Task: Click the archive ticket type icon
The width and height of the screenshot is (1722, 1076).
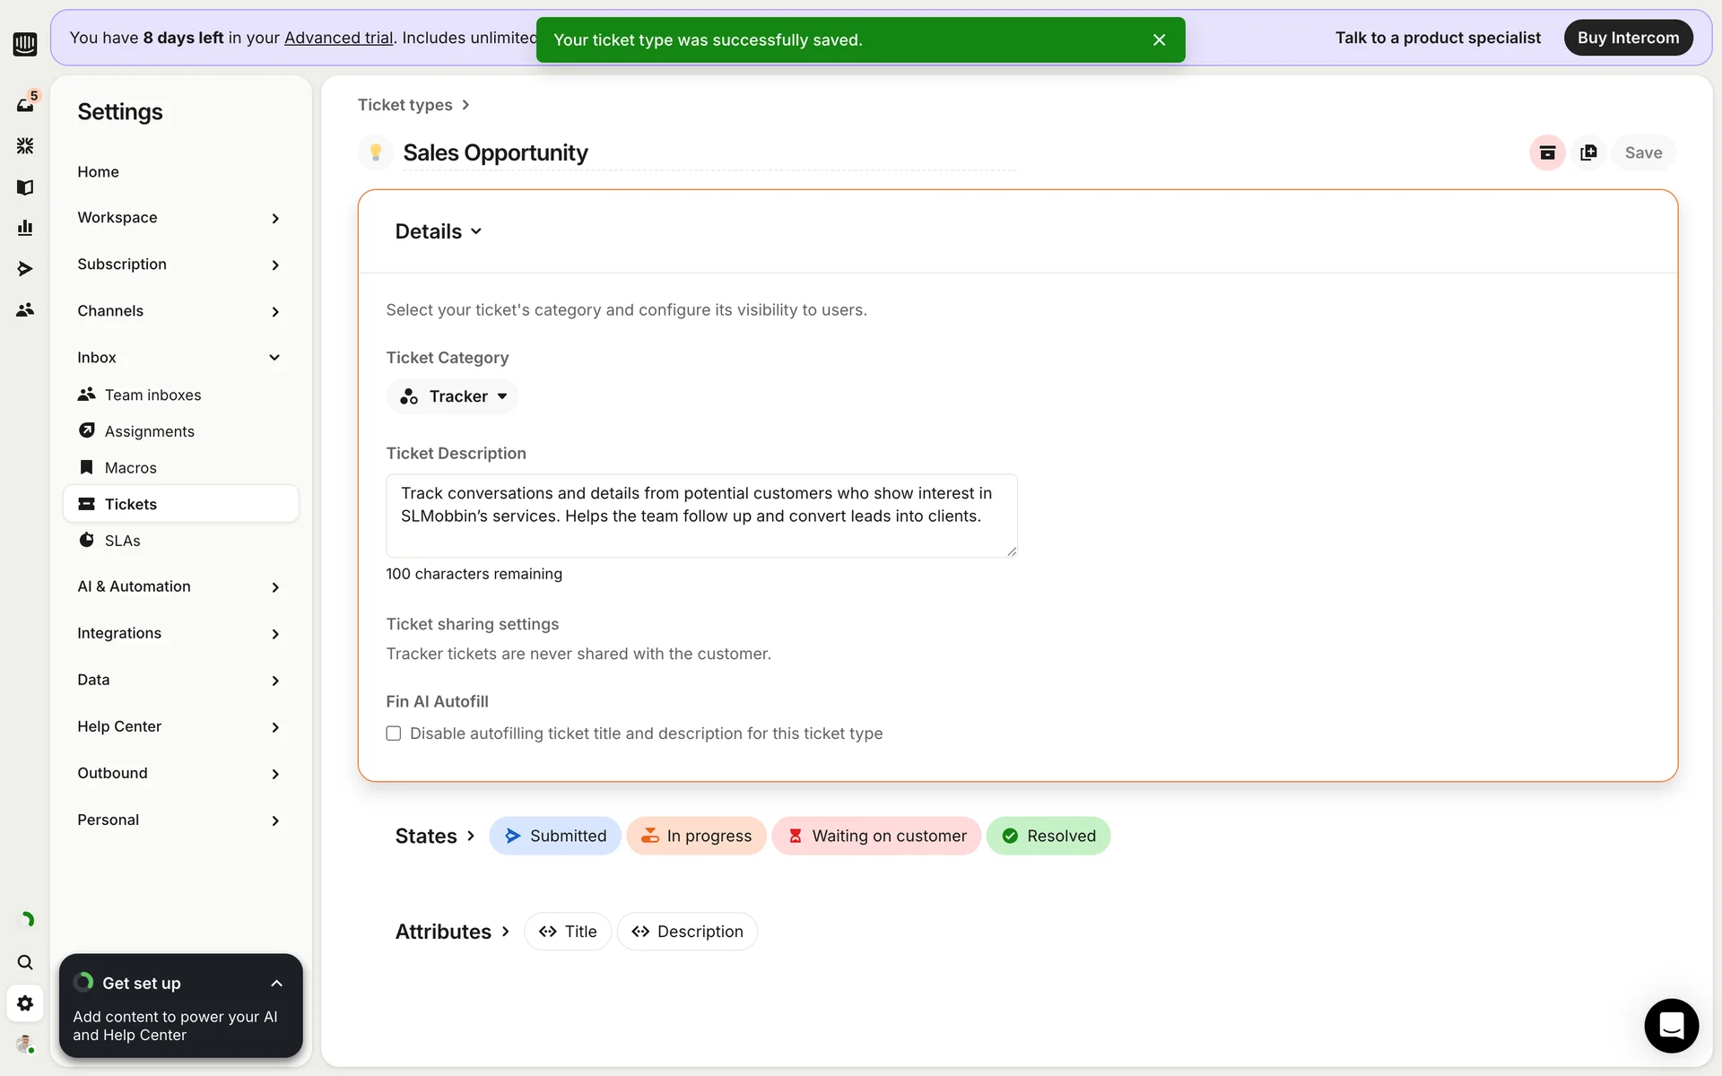Action: pos(1547,152)
